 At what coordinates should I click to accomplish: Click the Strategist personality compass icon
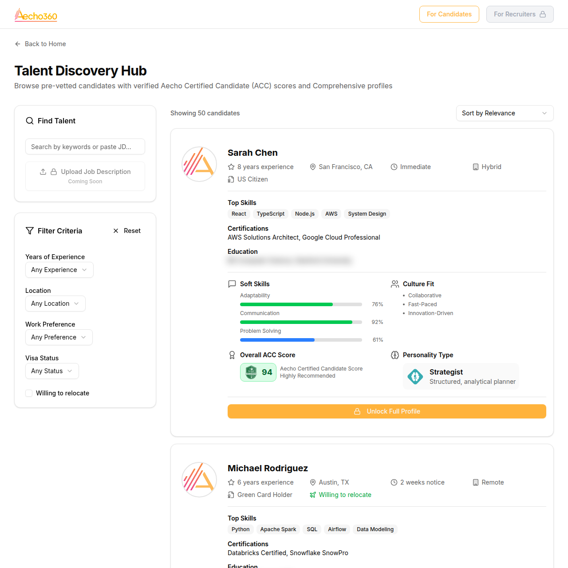point(415,376)
